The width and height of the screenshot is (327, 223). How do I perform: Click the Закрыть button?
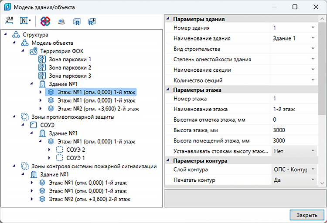pyautogui.click(x=307, y=215)
